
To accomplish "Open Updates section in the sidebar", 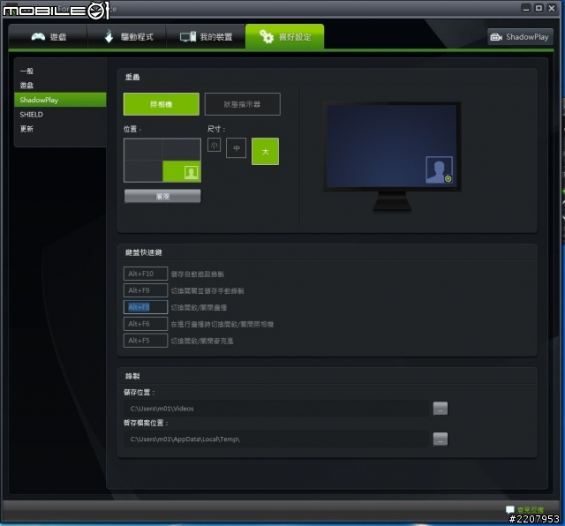I will click(x=26, y=129).
